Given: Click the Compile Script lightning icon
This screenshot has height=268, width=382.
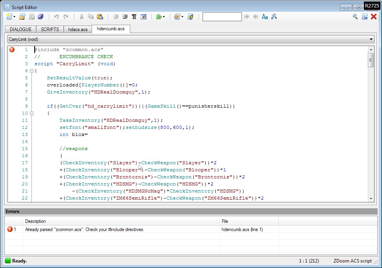Looking at the screenshot, I should point(191,17).
